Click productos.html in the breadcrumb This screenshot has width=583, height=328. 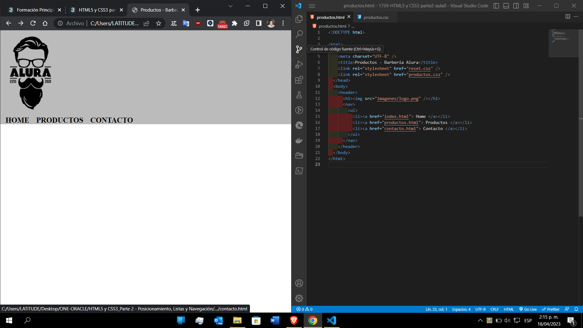click(332, 26)
